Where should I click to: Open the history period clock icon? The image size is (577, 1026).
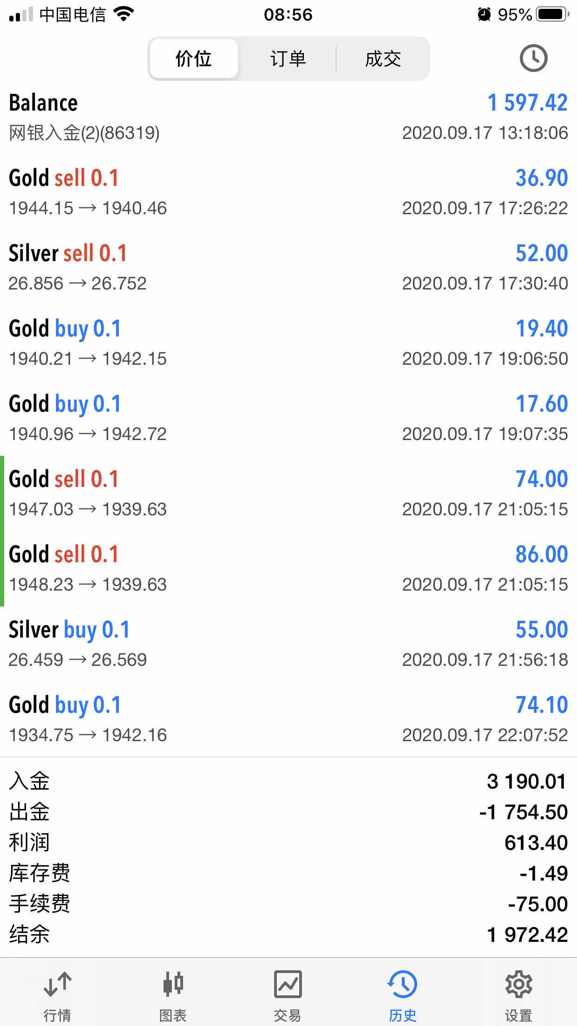533,59
